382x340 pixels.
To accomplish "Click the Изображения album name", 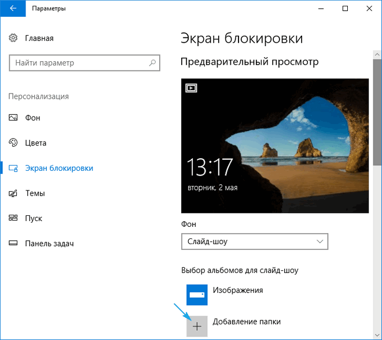I will point(238,290).
